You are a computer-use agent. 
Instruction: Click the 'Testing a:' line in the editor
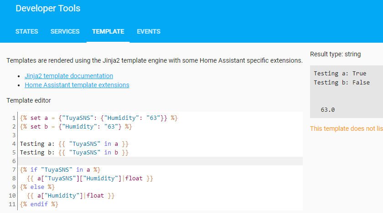coord(74,144)
